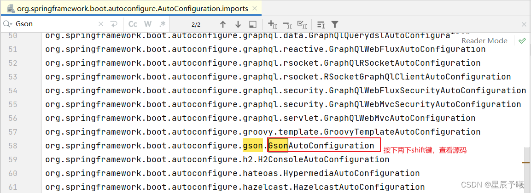This screenshot has height=193, width=531.
Task: Click line number 58 in gutter
Action: pos(12,145)
